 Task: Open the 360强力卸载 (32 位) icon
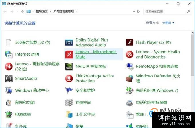tap(9, 42)
